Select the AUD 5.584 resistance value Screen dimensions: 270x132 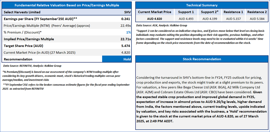tap(257, 19)
